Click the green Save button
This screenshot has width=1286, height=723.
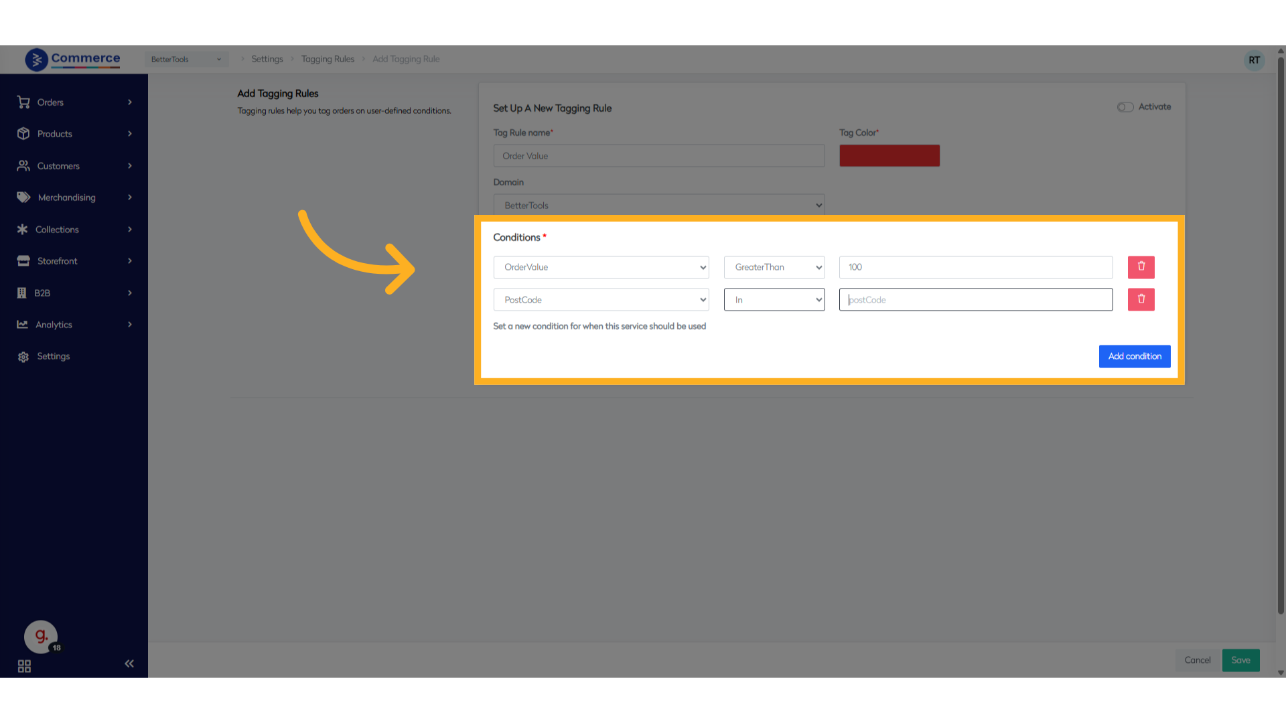click(x=1240, y=660)
